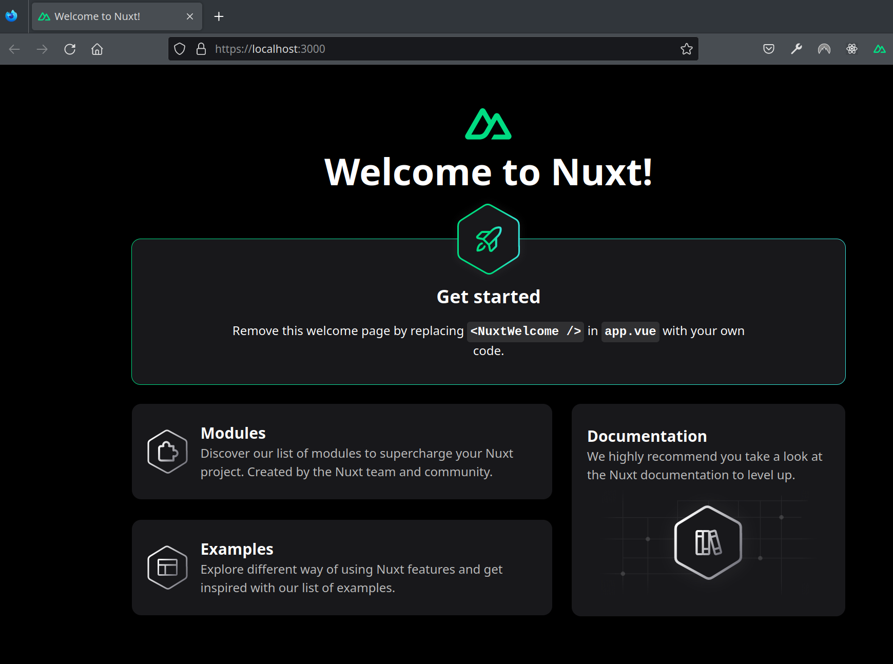Screen dimensions: 893x664
Task: Click the rocket hexagon above Get started
Action: tap(488, 239)
